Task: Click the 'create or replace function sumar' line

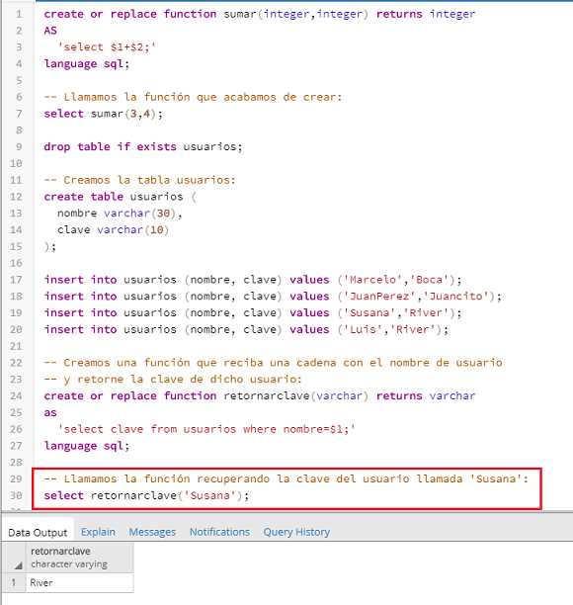Action: [260, 14]
